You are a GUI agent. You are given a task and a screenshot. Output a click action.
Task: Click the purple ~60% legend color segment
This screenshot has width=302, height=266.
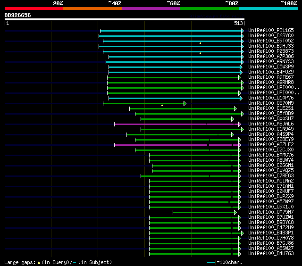coord(151,8)
